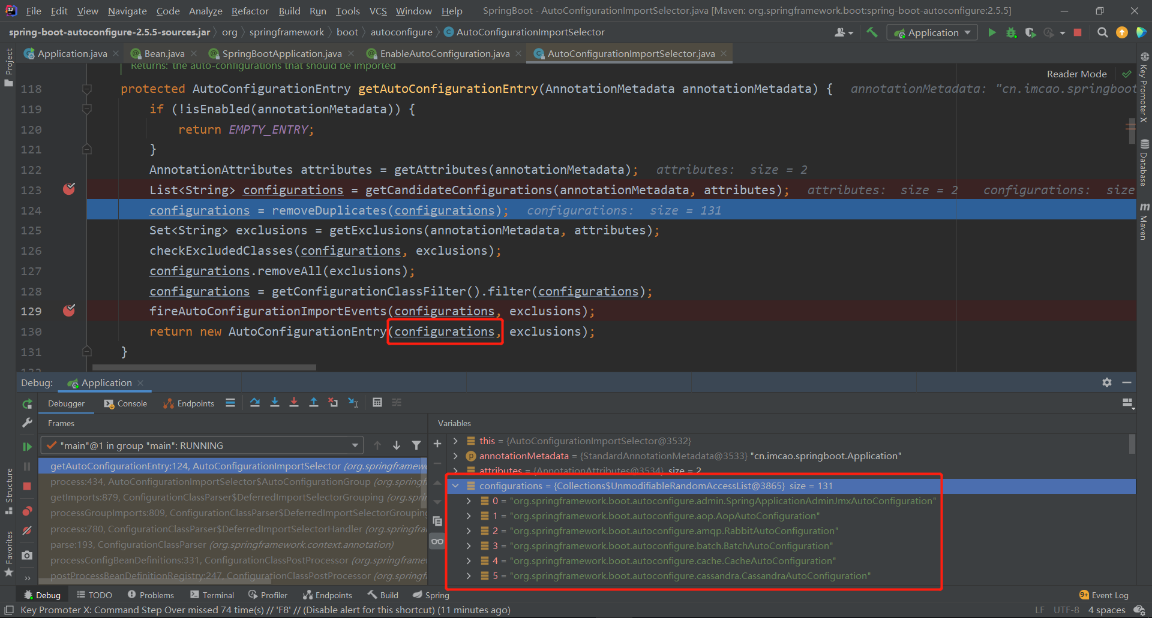Switch to the SpringBootApplication.java tab
This screenshot has width=1152, height=618.
pyautogui.click(x=281, y=54)
